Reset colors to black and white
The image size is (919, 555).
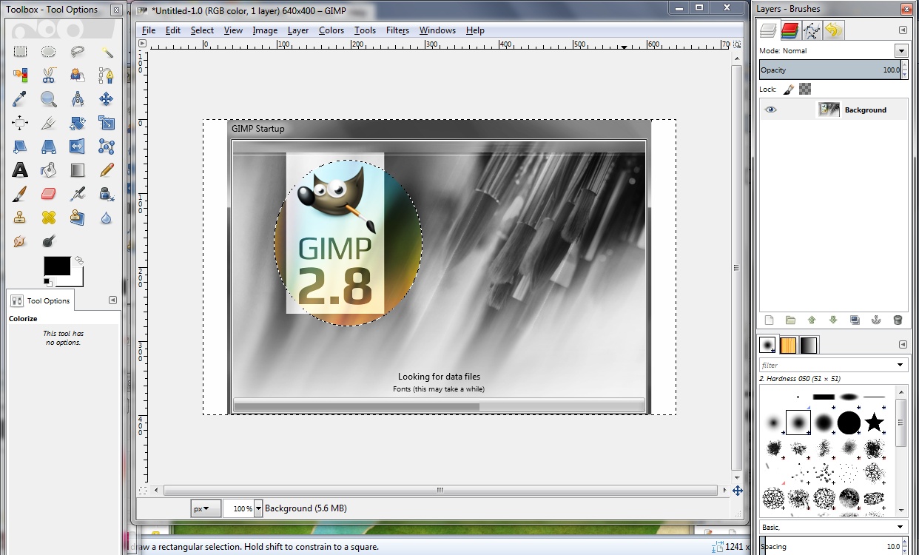point(47,281)
